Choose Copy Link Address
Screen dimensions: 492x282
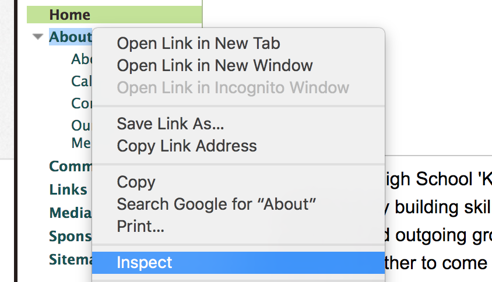[187, 146]
